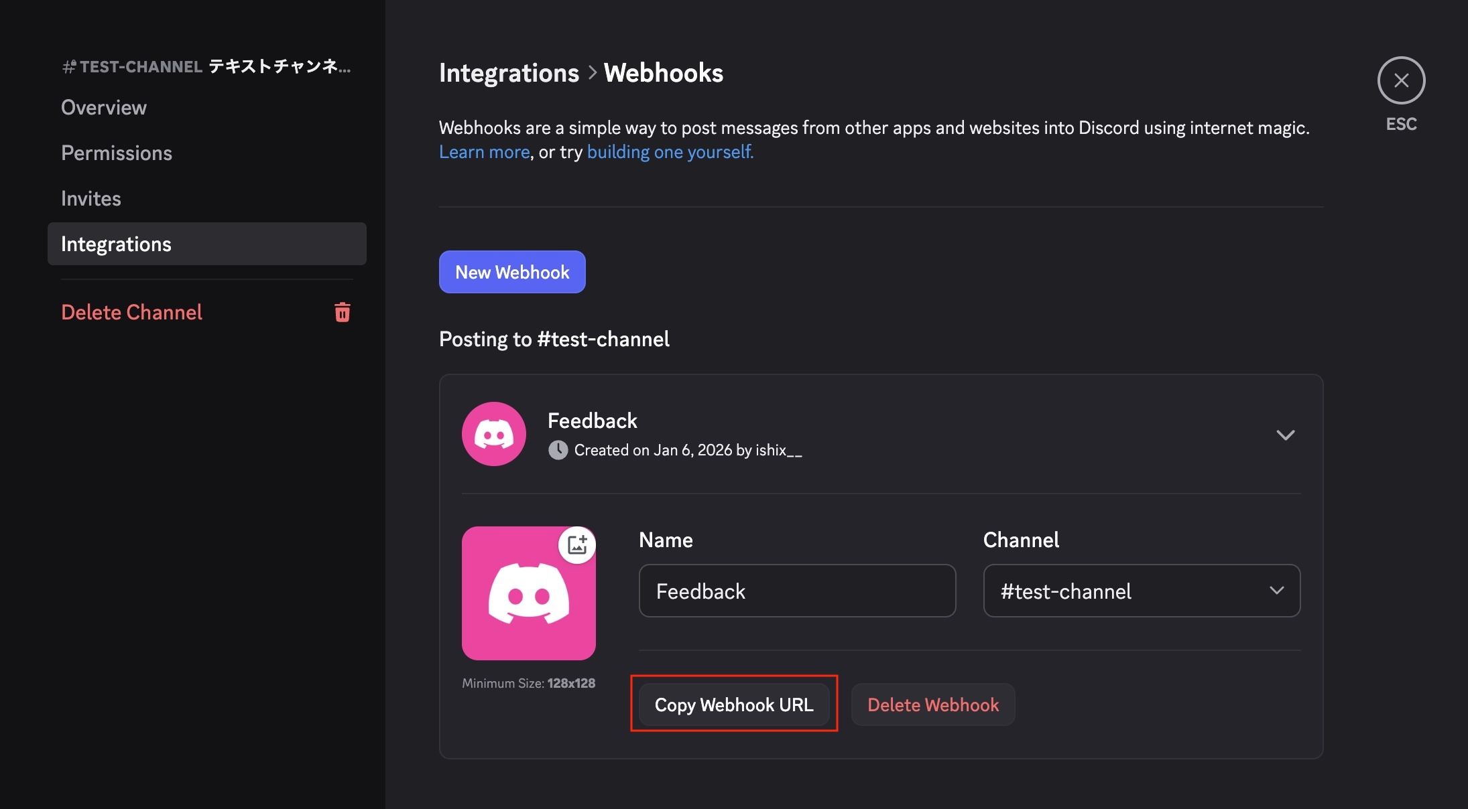
Task: Open the Learn more link
Action: [484, 152]
